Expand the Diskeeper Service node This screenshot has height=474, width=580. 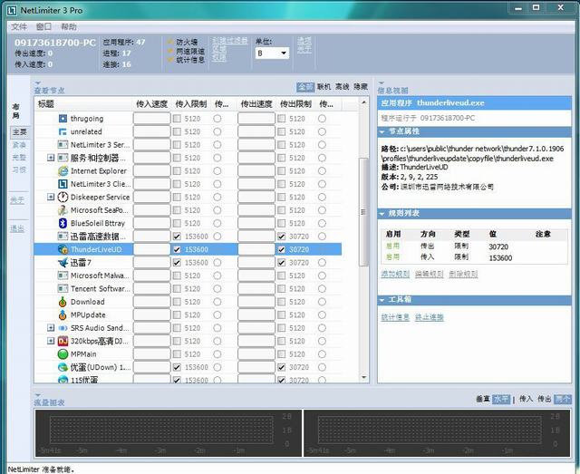[51, 197]
